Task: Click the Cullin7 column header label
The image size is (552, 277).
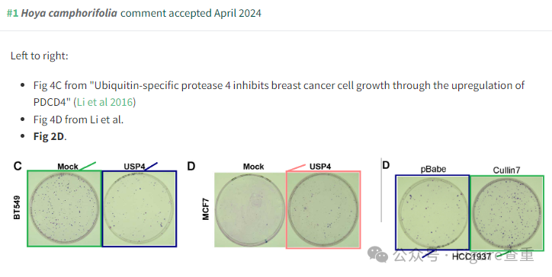Action: point(506,170)
